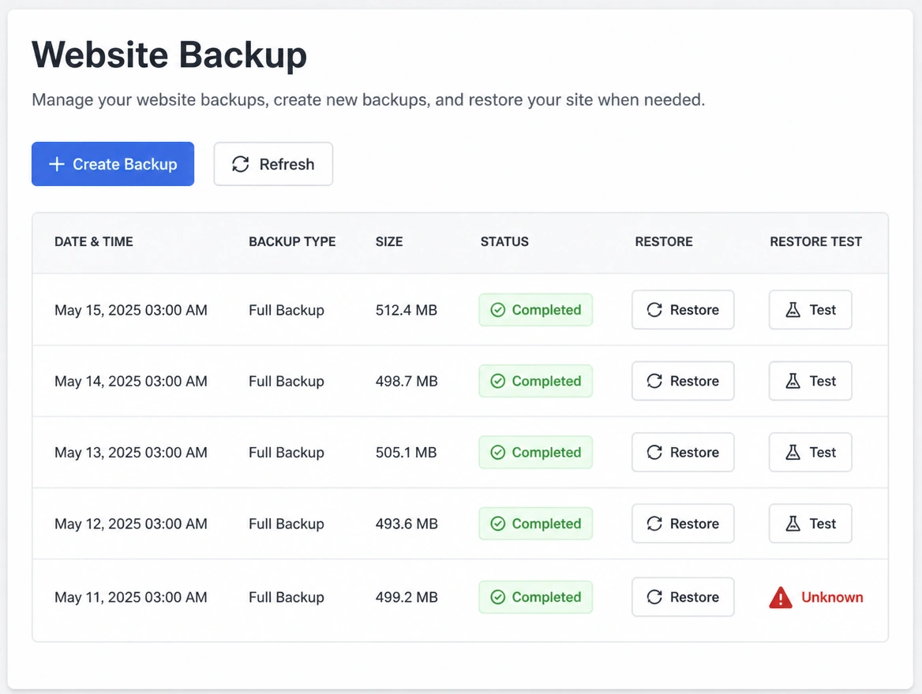Click the circular arrows icon in Refresh
The image size is (922, 694).
coord(241,164)
